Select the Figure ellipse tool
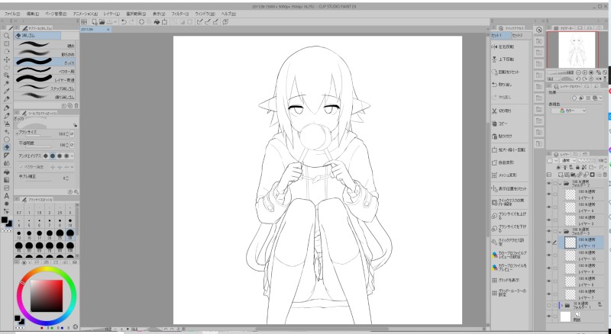 point(7,140)
